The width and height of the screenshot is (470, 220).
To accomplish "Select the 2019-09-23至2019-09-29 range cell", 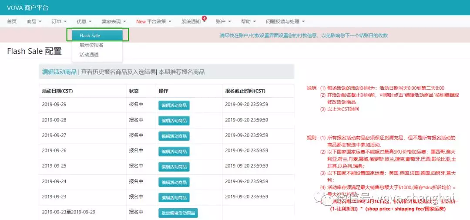I will point(82,213).
